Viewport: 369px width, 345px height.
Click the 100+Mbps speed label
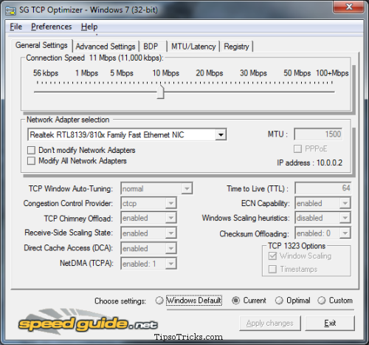[x=332, y=73]
